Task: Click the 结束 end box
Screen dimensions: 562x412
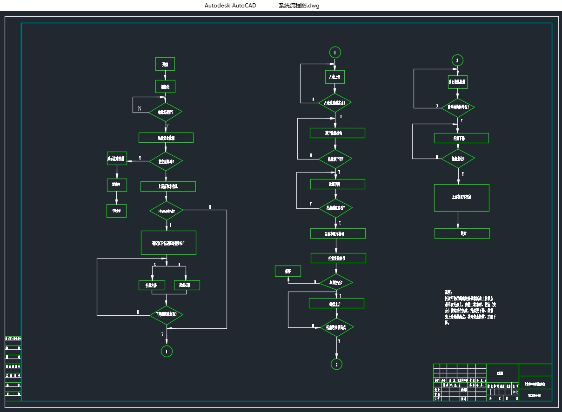Action: click(x=462, y=233)
